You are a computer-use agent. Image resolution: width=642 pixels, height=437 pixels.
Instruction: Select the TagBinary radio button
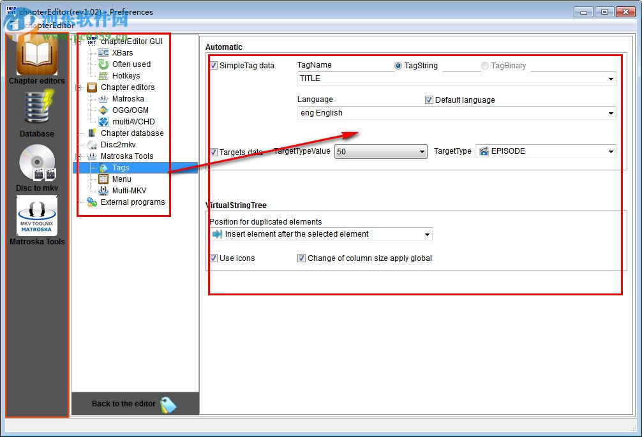pos(485,66)
